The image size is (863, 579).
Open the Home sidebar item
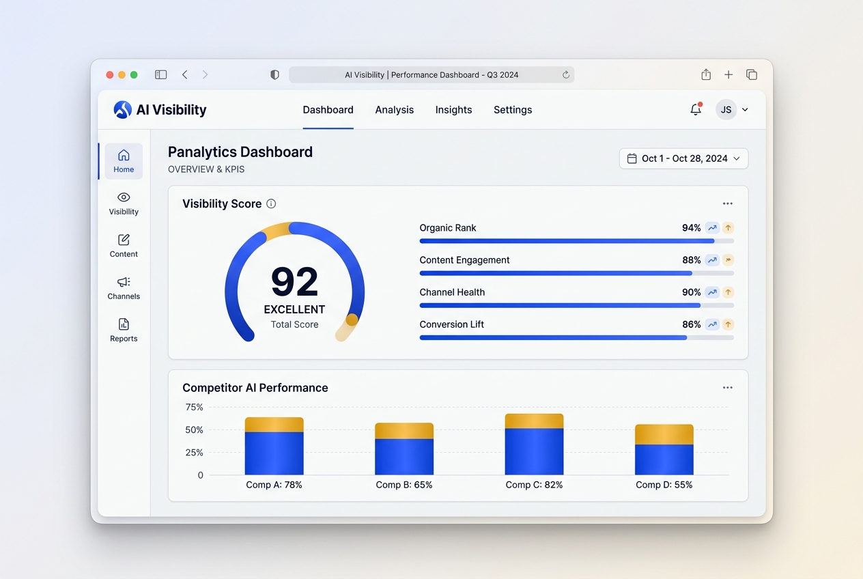tap(124, 161)
